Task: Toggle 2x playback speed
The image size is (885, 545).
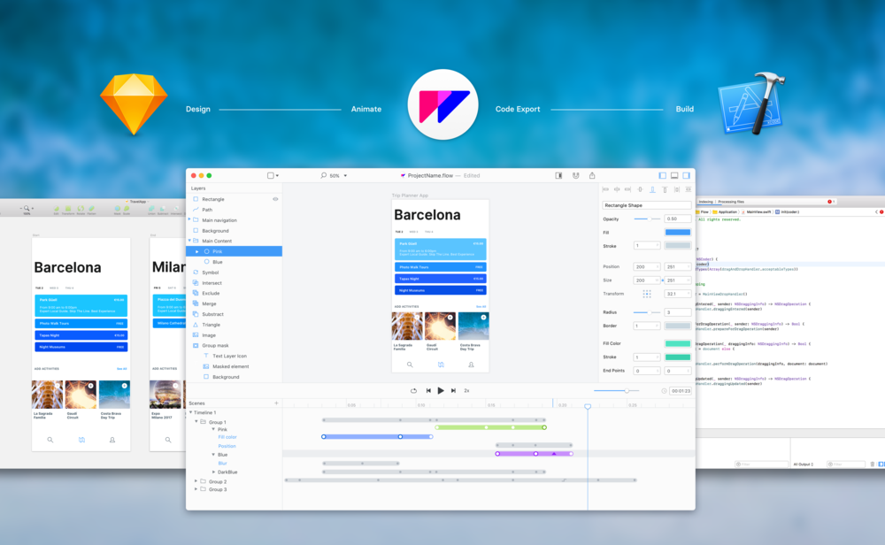Action: coord(466,390)
